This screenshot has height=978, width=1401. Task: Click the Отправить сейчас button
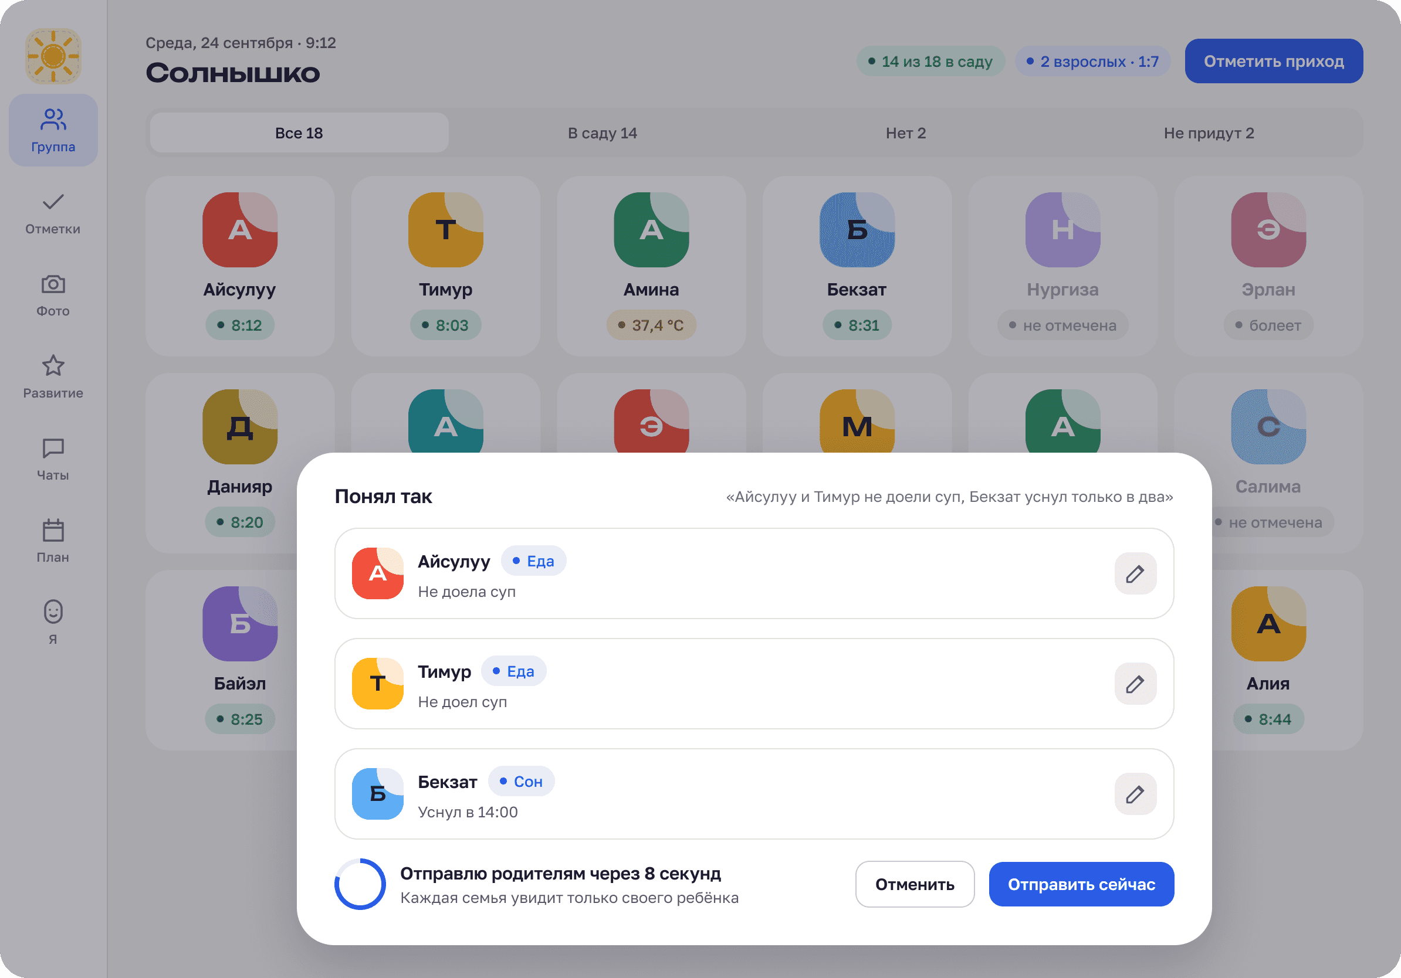[x=1081, y=884]
